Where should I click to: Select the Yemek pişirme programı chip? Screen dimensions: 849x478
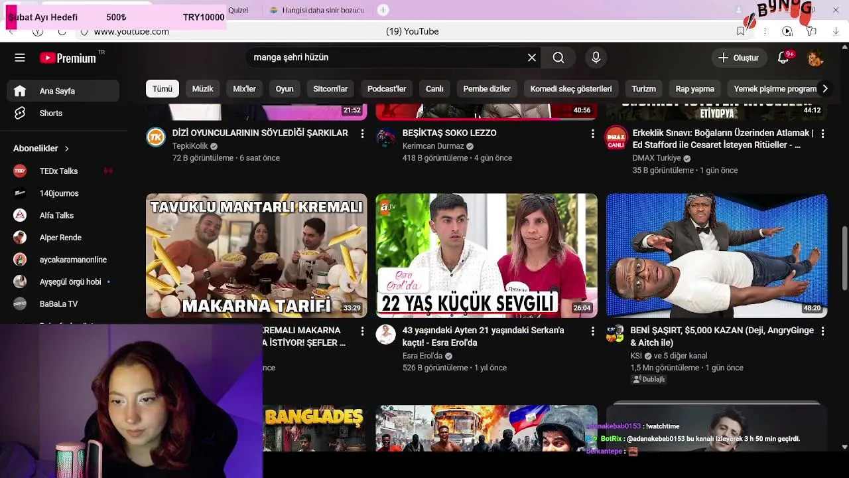pos(775,88)
